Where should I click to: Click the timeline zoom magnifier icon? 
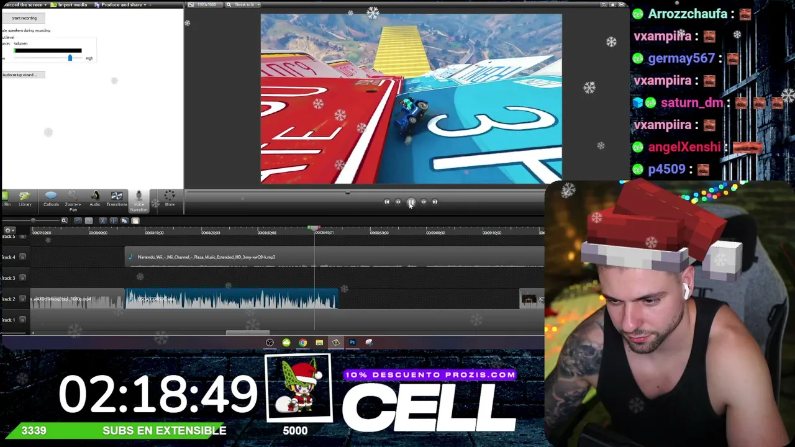64,220
